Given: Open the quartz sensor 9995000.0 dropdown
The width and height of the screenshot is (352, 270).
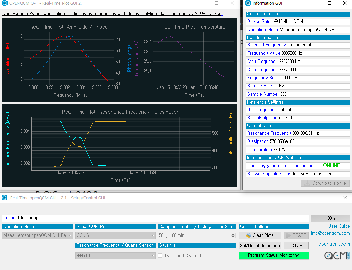Looking at the screenshot, I should [x=116, y=255].
